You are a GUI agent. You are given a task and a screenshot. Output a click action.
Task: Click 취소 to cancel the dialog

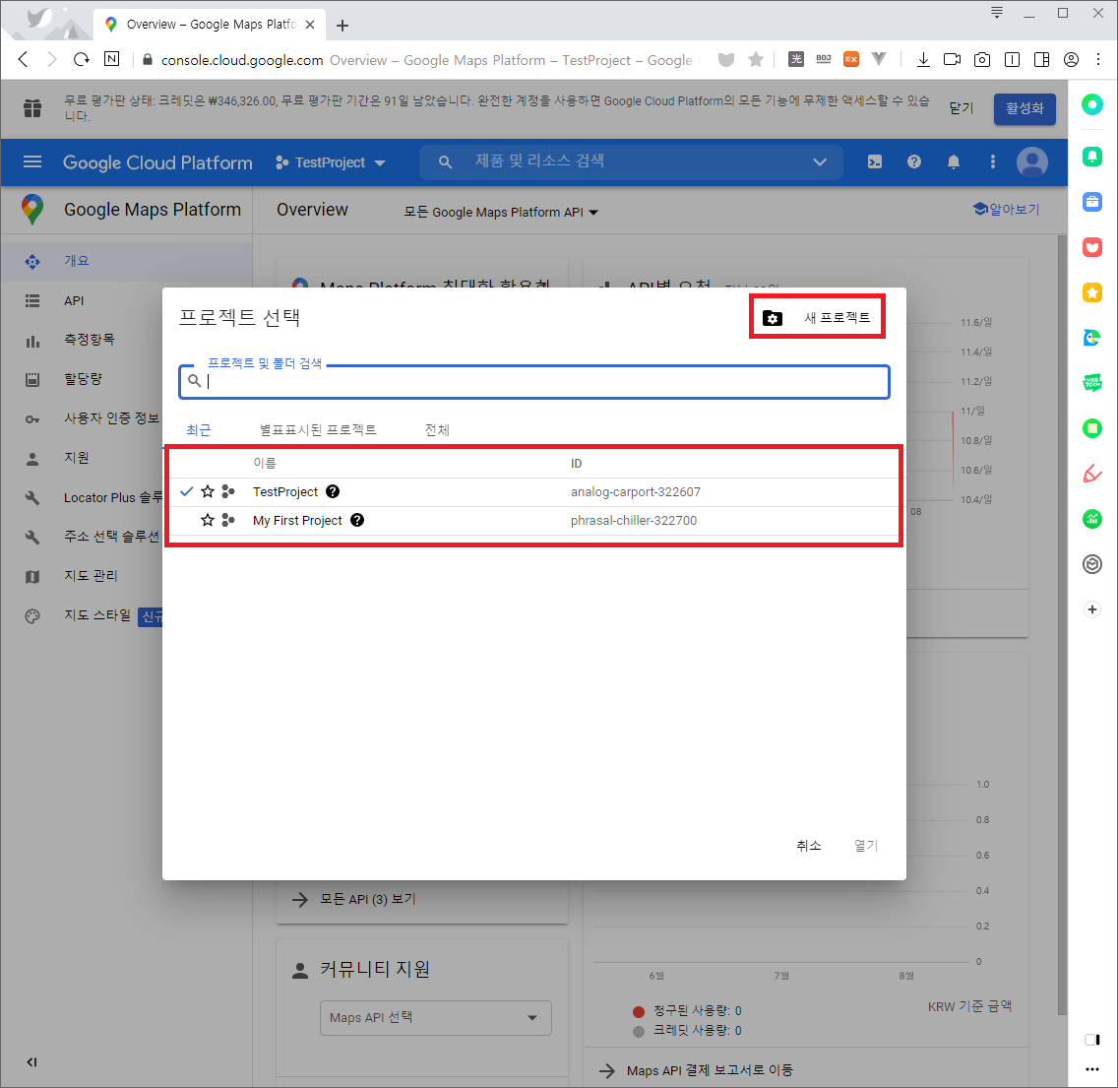point(809,846)
